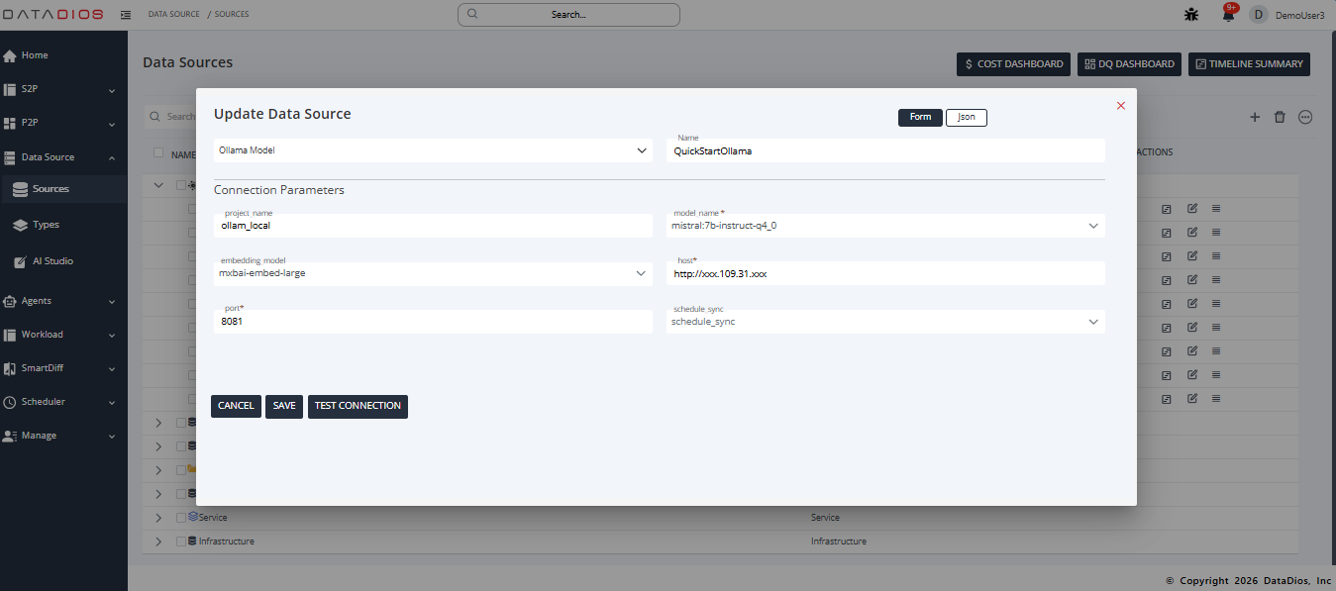Toggle the select-all checkbox in Name header

click(158, 153)
